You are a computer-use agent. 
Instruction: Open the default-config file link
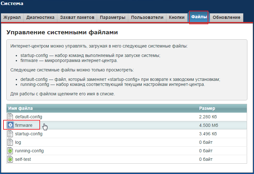pyautogui.click(x=28, y=117)
